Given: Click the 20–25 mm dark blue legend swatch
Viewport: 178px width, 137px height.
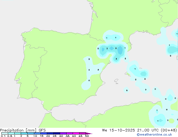Looking at the screenshot, I should [50, 133].
